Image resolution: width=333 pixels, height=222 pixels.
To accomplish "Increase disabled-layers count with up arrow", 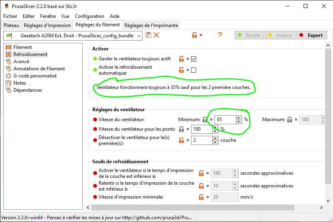I will tap(215, 138).
